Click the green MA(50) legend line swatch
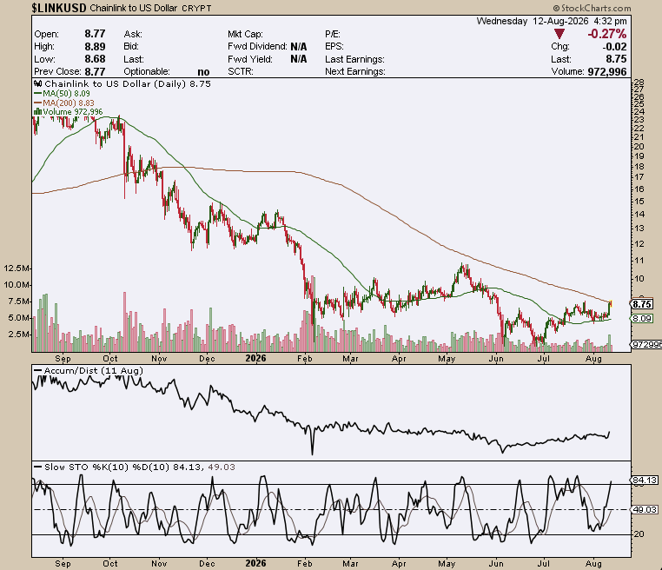The width and height of the screenshot is (662, 570). pyautogui.click(x=37, y=93)
